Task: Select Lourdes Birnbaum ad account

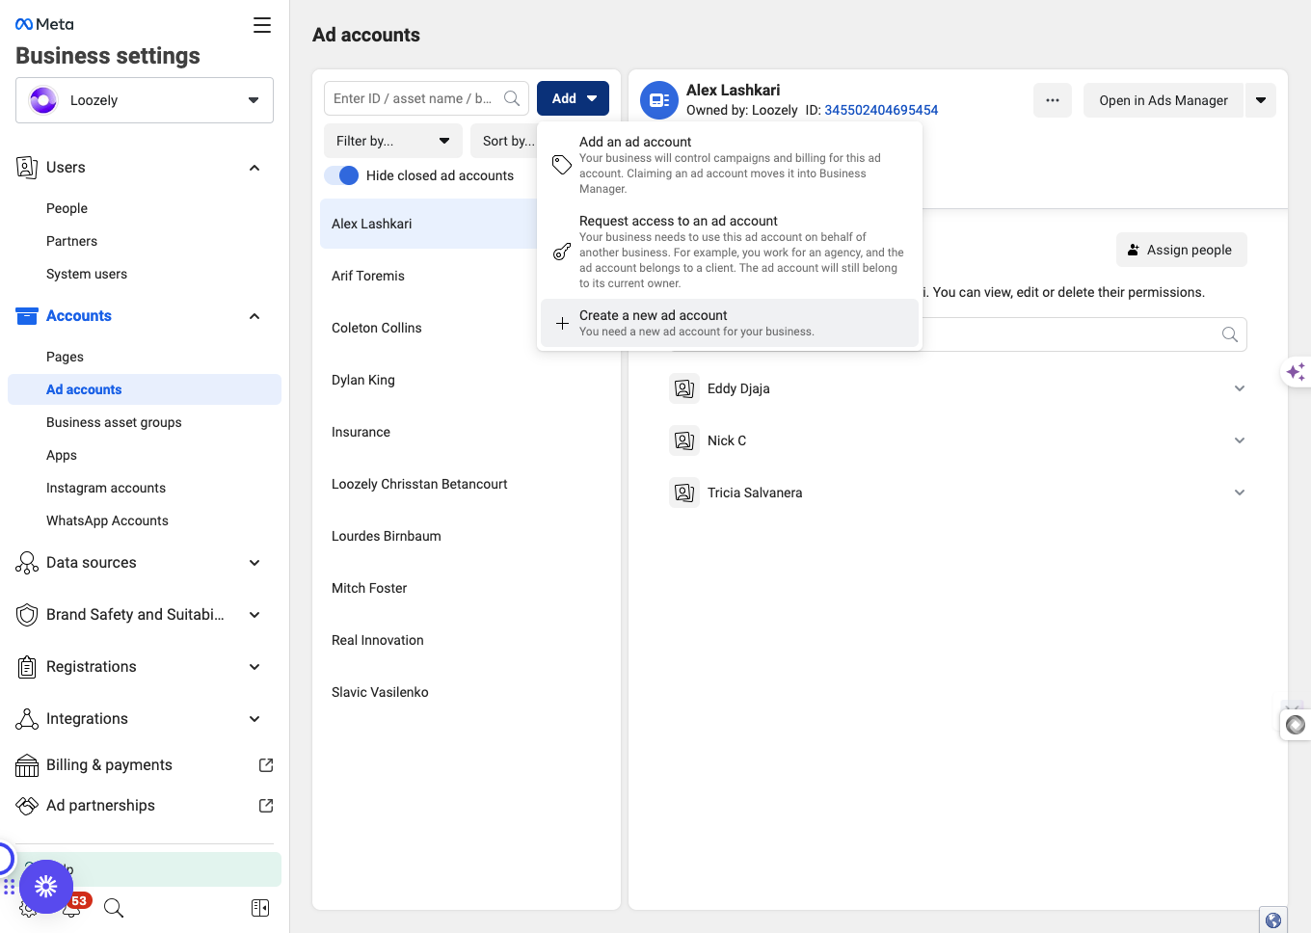Action: point(467,536)
